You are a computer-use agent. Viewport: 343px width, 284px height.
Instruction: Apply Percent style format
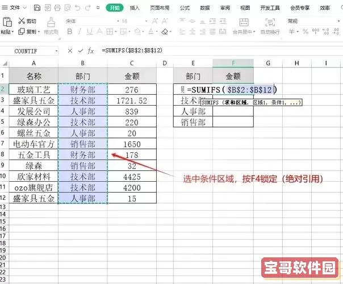point(306,32)
